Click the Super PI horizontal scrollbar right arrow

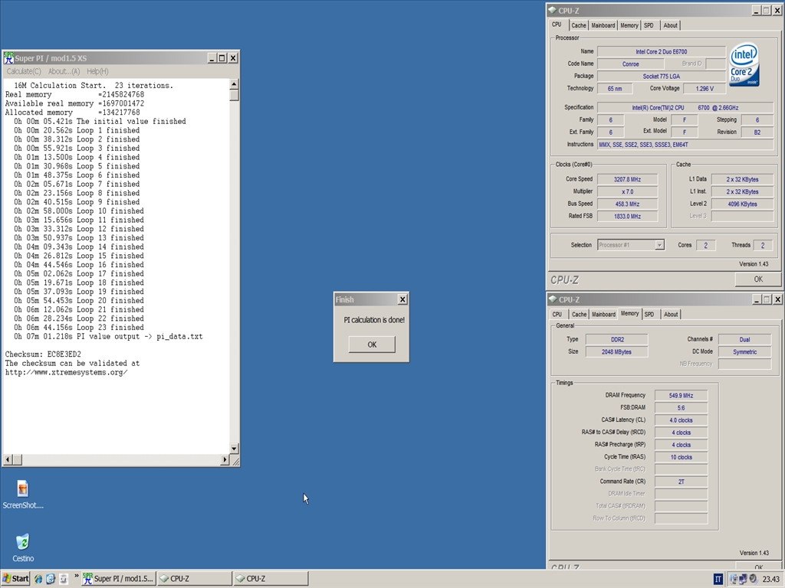(x=225, y=459)
